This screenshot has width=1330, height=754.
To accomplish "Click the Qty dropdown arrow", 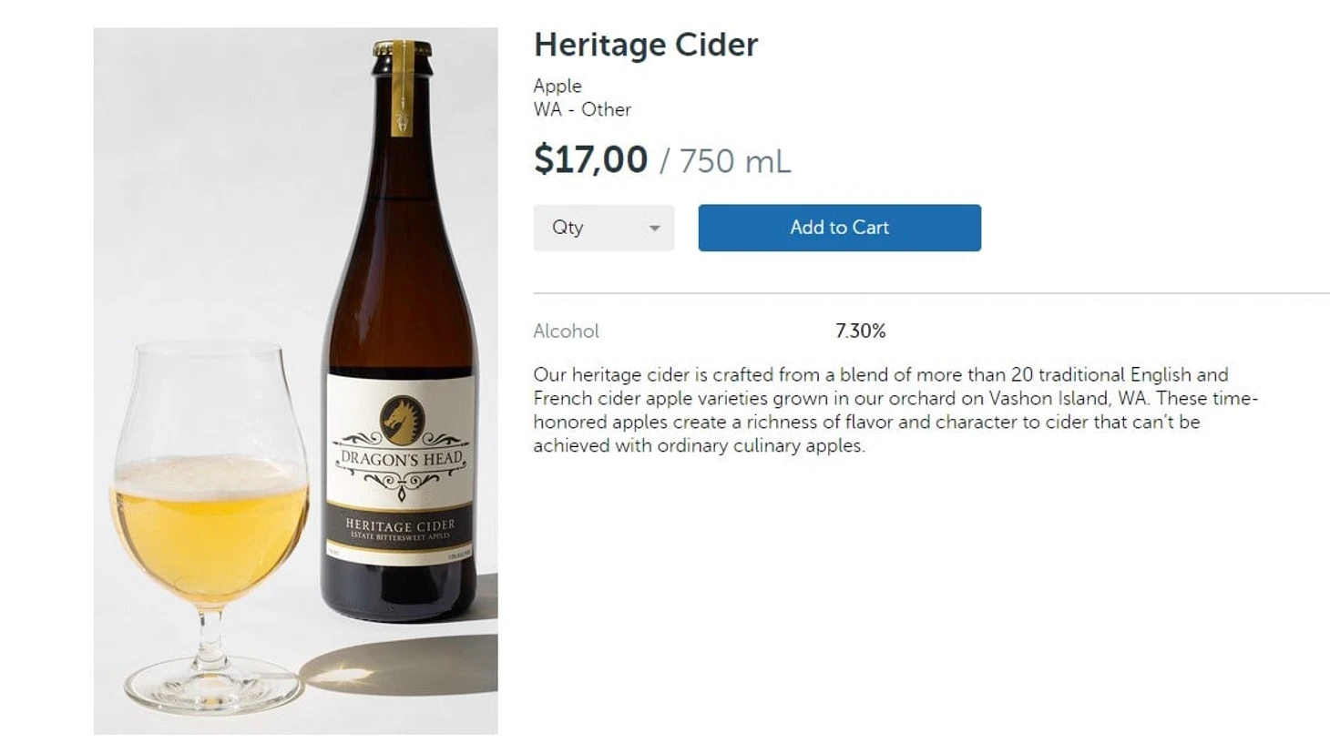I will (x=654, y=229).
